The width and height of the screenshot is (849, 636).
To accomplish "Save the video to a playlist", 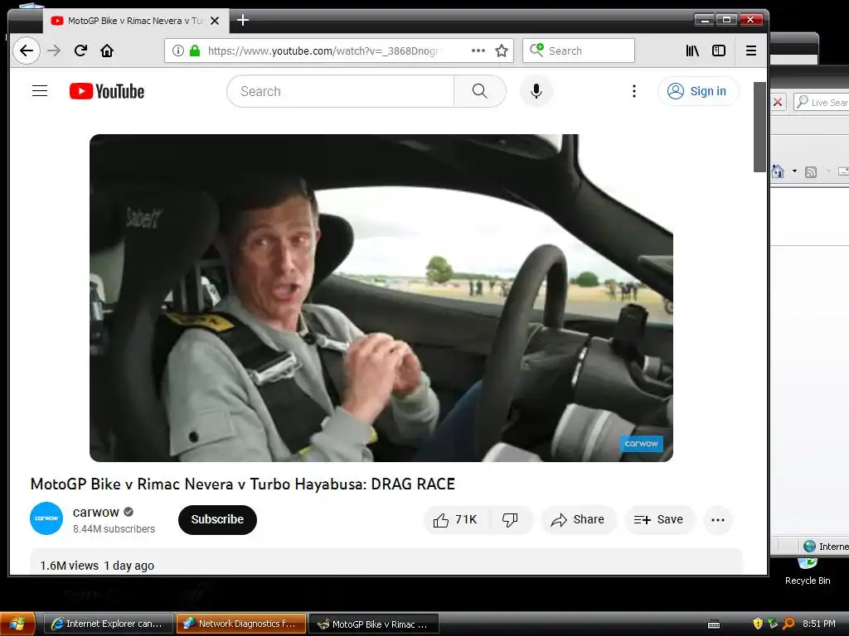I will pos(659,520).
